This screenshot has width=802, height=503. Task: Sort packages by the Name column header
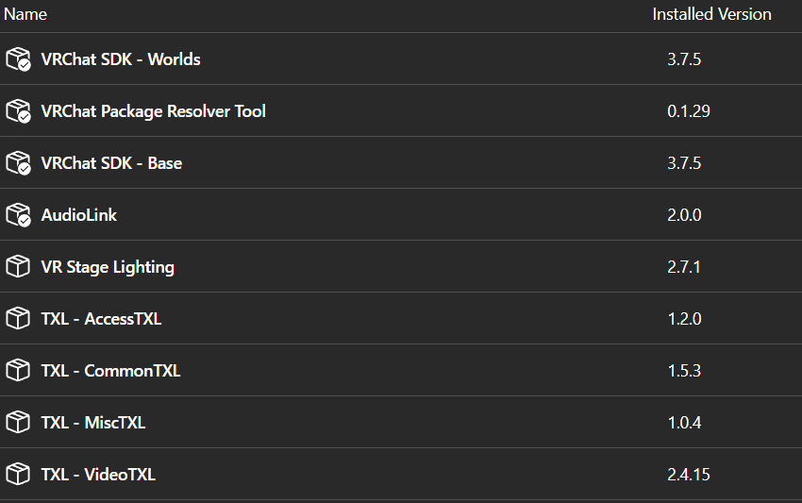(x=25, y=14)
